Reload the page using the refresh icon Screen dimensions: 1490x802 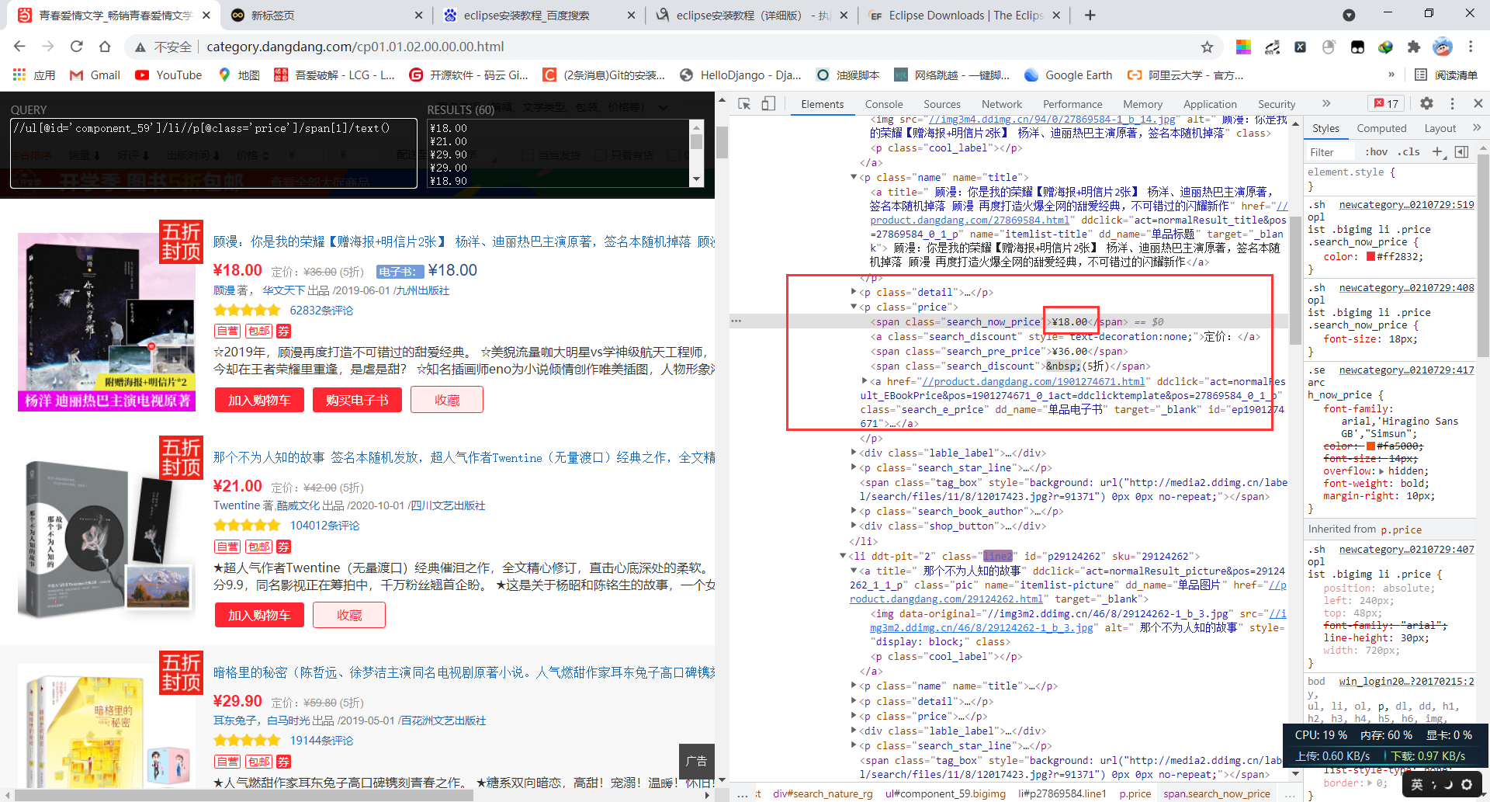(76, 47)
